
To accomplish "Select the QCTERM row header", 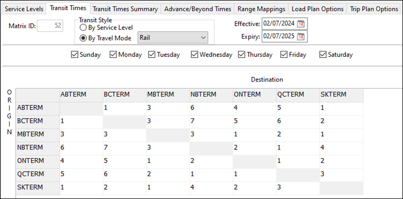I will point(38,174).
